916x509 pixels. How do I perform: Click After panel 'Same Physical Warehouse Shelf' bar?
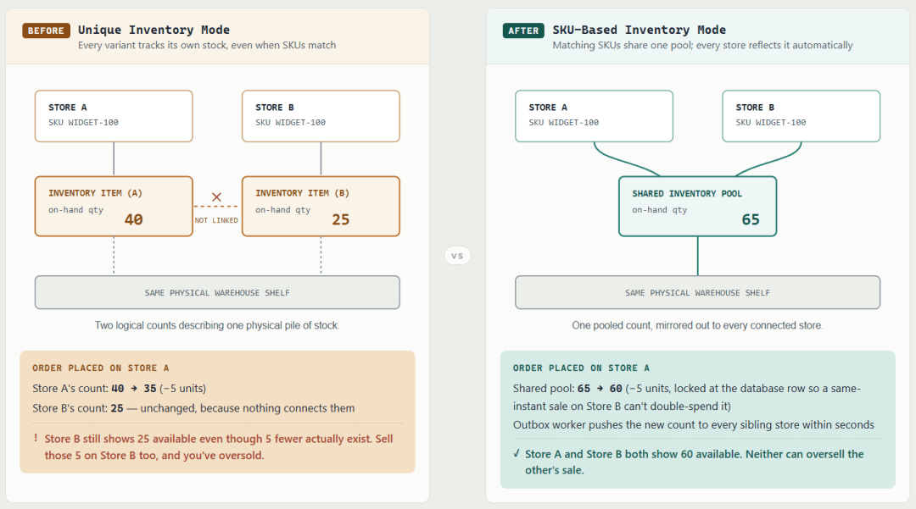point(697,292)
